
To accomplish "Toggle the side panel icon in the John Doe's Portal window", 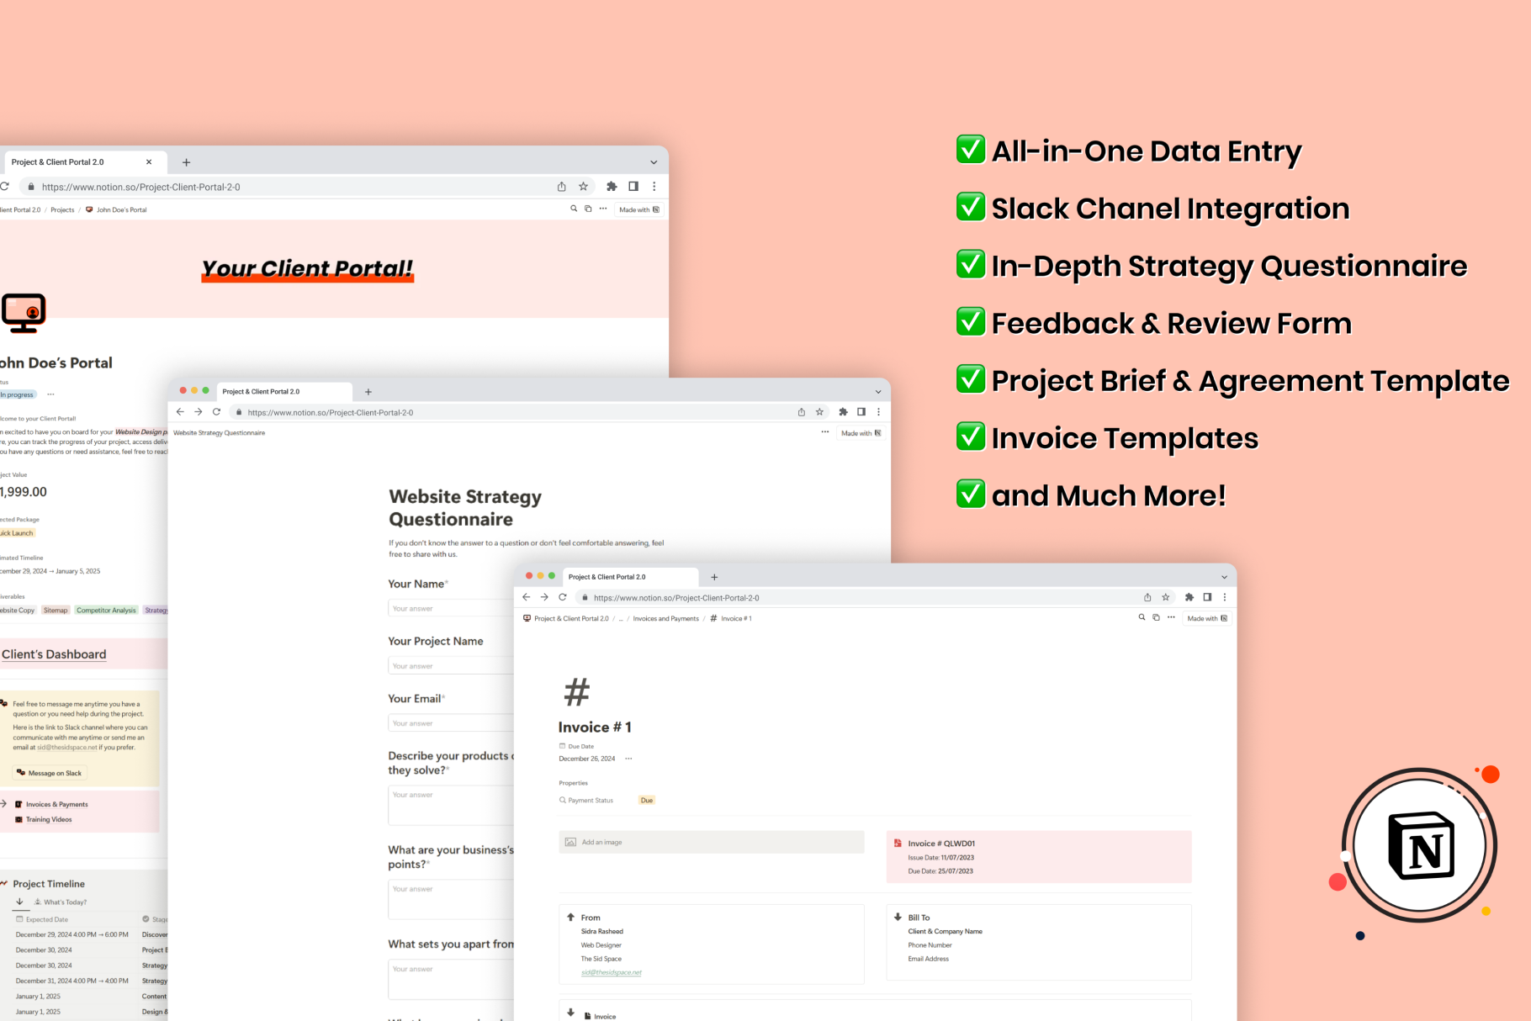I will (633, 187).
